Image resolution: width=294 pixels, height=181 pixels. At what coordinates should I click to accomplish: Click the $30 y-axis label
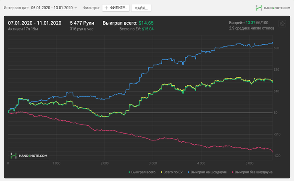276,48
